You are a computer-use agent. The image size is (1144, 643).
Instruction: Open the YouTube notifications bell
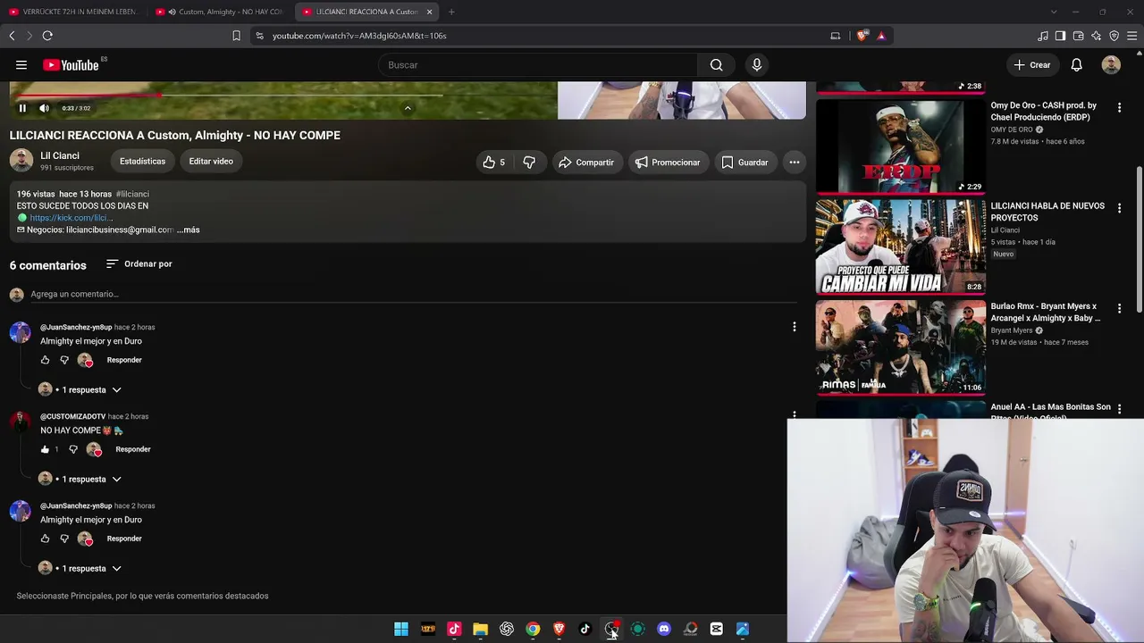pos(1077,65)
